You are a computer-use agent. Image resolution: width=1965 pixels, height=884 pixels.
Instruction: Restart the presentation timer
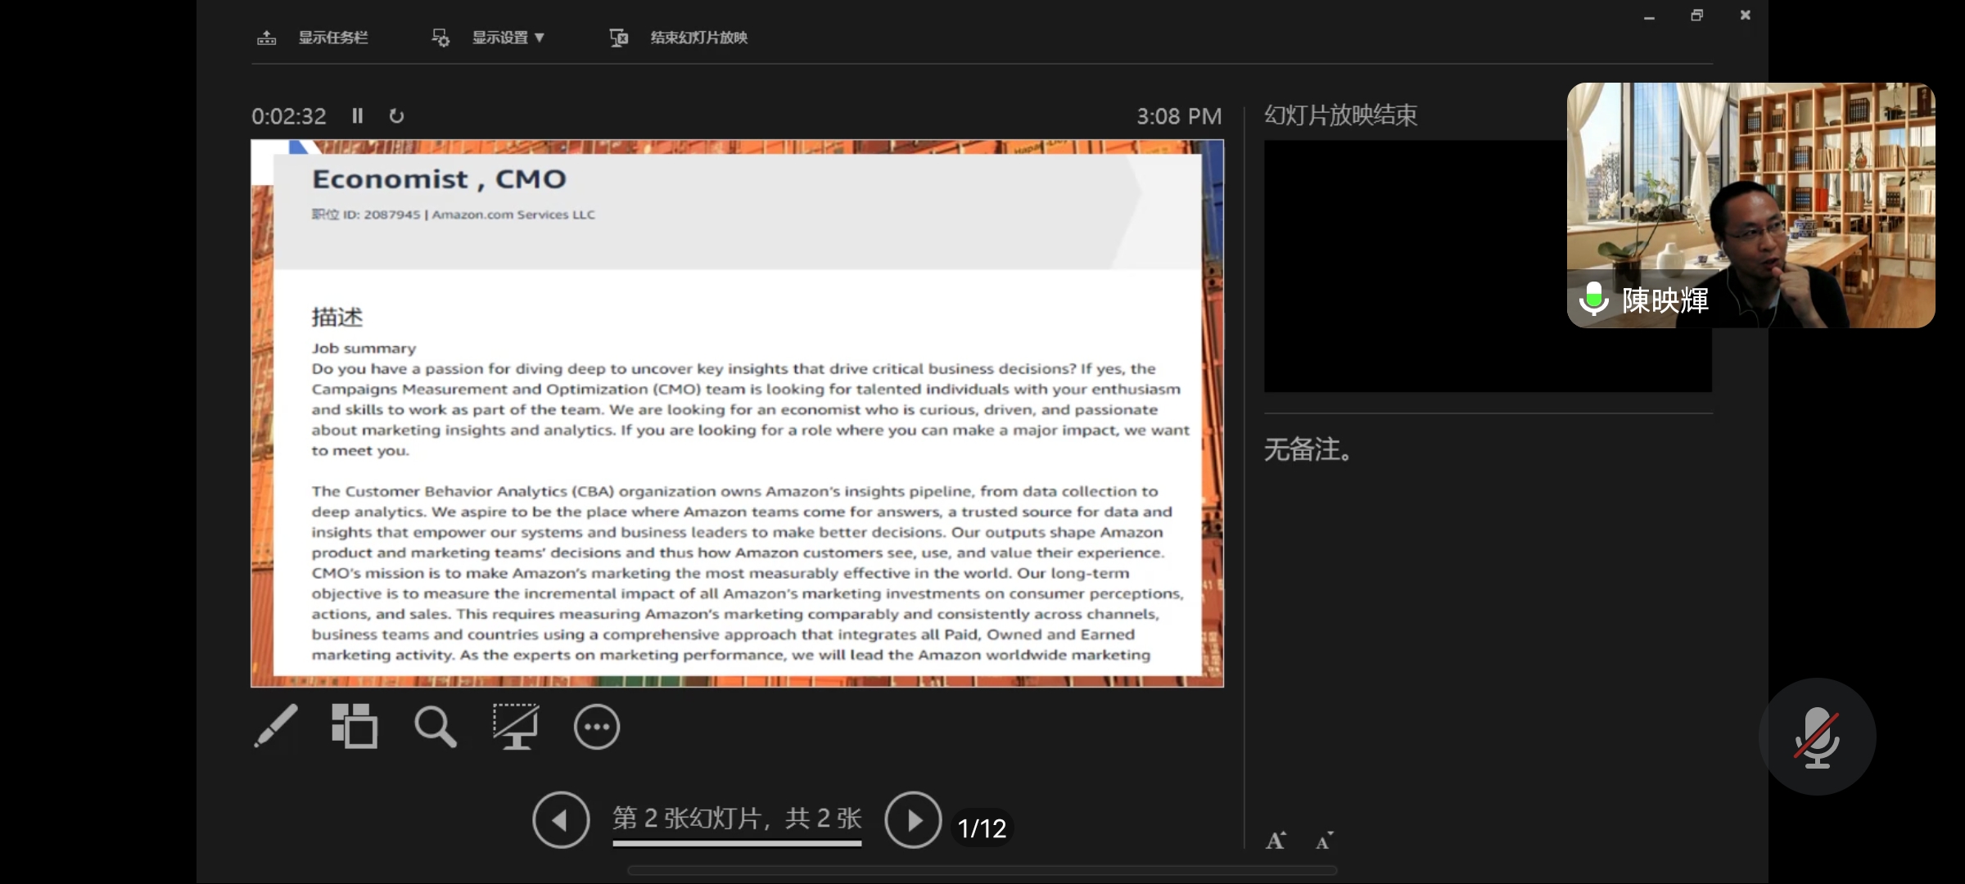point(398,116)
